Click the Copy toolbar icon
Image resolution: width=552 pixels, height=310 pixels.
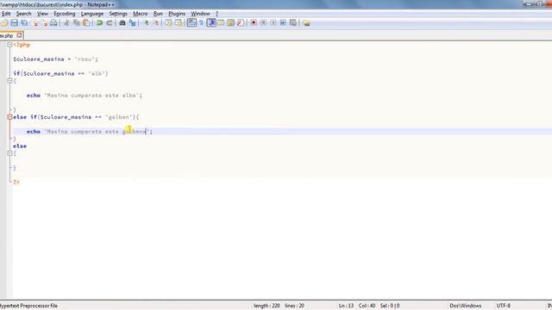[x=76, y=23]
